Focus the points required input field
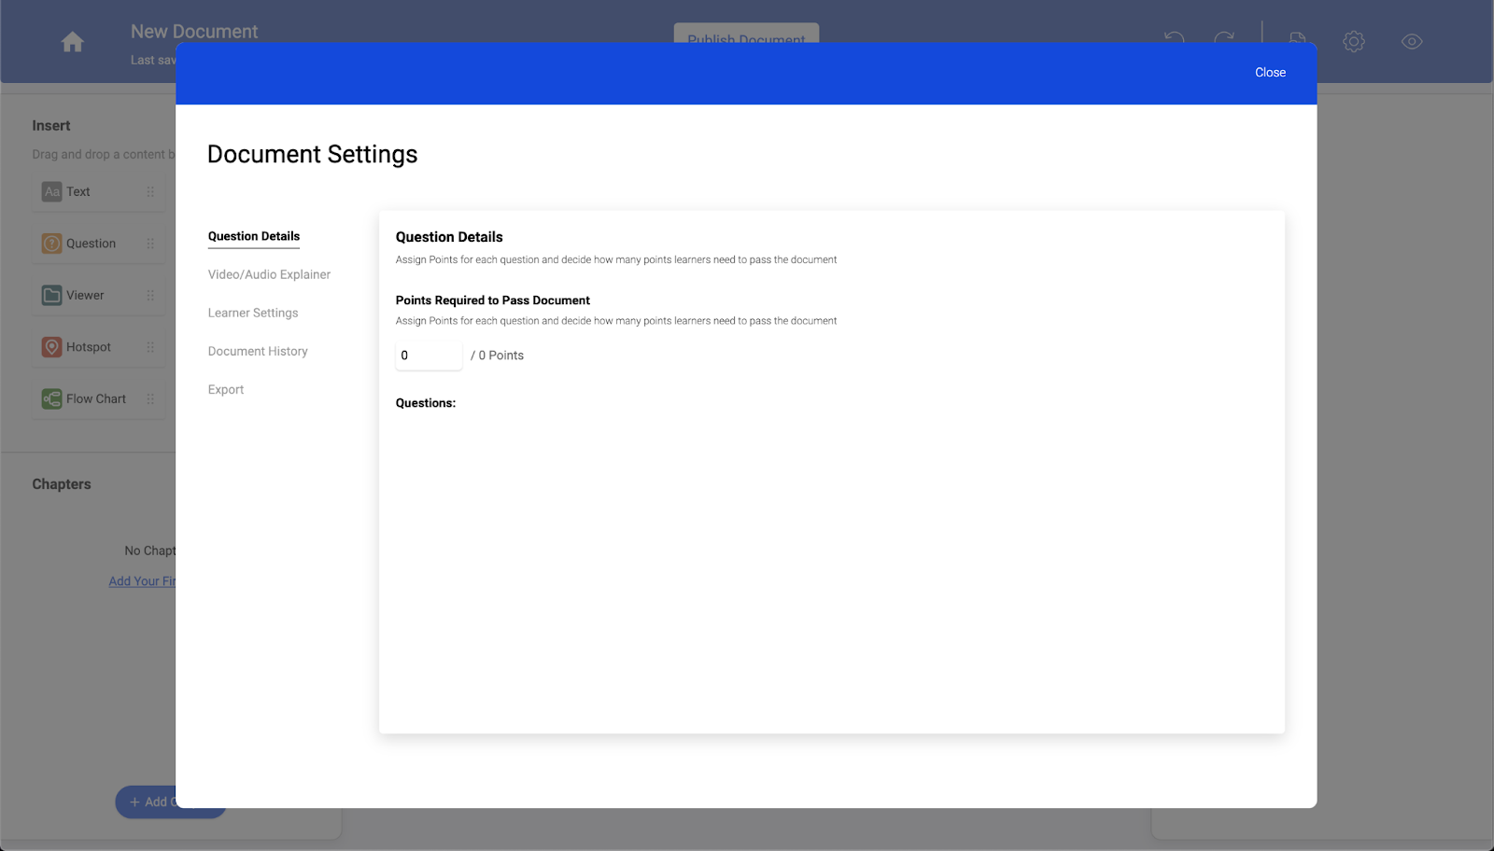1494x851 pixels. pyautogui.click(x=429, y=356)
